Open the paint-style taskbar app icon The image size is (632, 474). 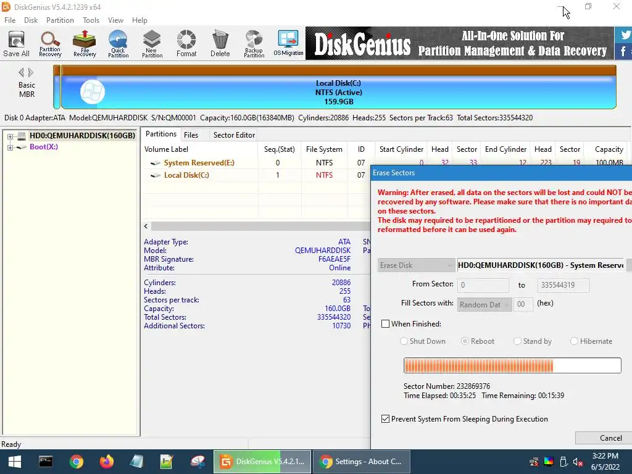[197, 462]
